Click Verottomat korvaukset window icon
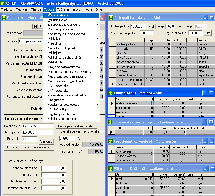 (110, 141)
